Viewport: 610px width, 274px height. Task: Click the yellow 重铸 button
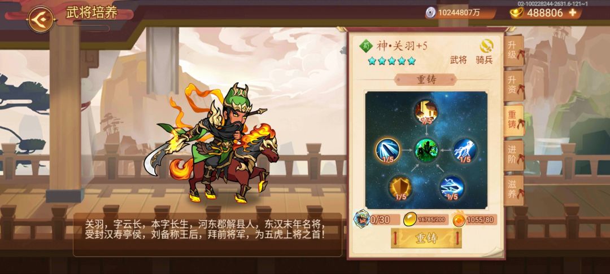[x=426, y=238]
